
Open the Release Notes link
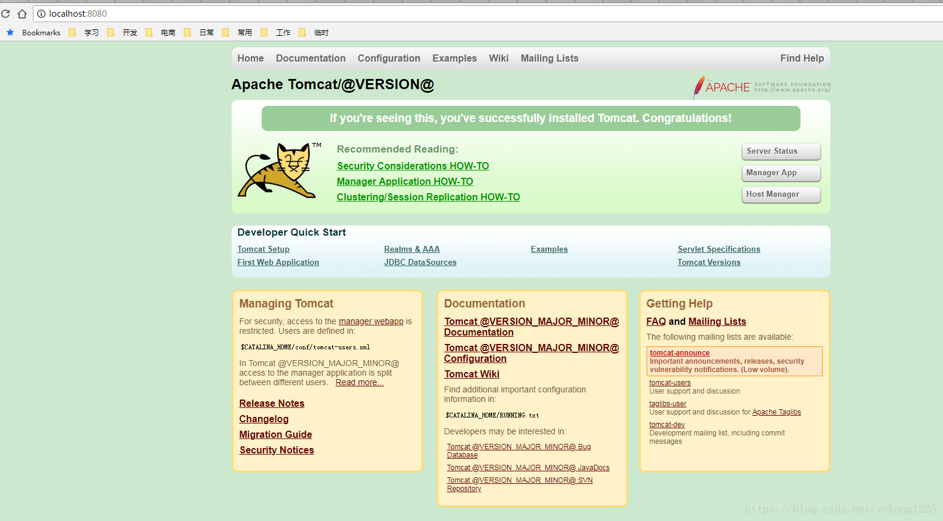[272, 404]
